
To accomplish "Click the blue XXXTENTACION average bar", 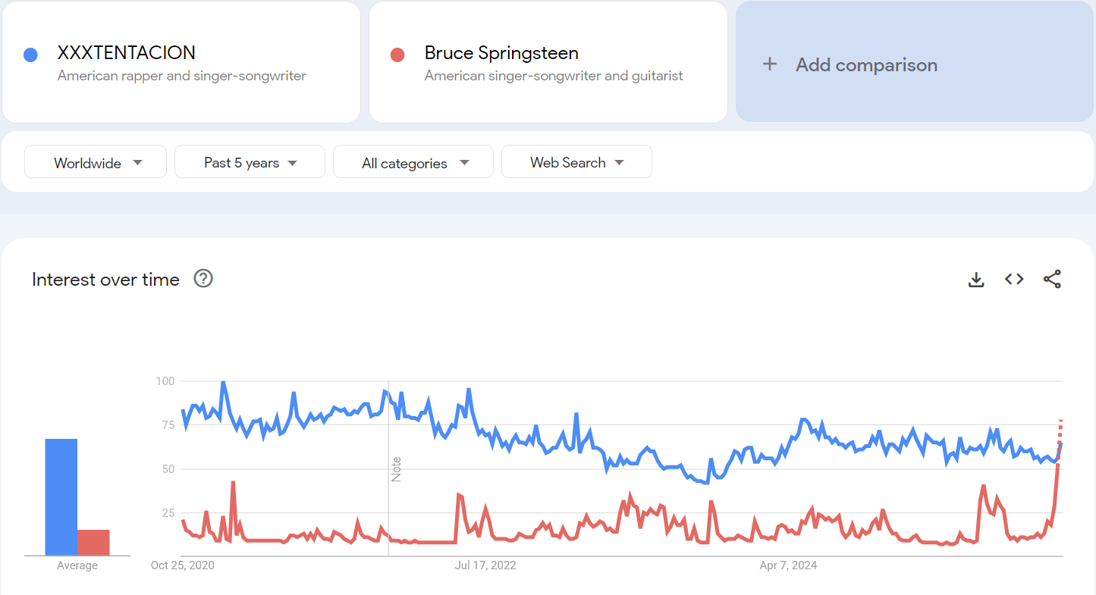I will (x=61, y=496).
